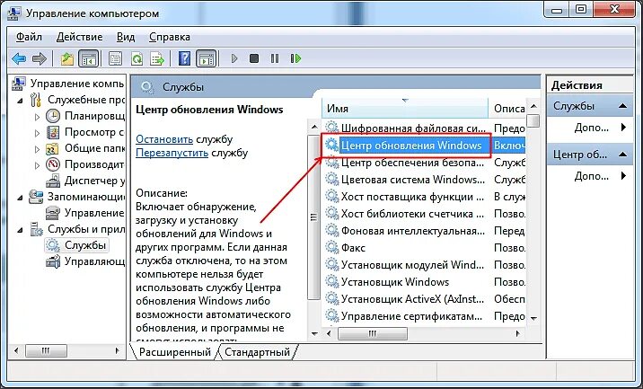The width and height of the screenshot is (643, 389).
Task: Click the Pause service icon
Action: point(275,58)
